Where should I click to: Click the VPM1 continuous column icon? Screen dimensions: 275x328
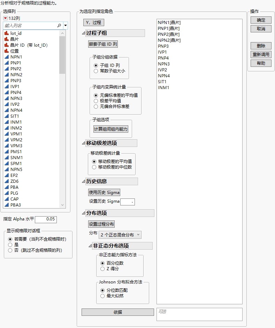coord(7,134)
